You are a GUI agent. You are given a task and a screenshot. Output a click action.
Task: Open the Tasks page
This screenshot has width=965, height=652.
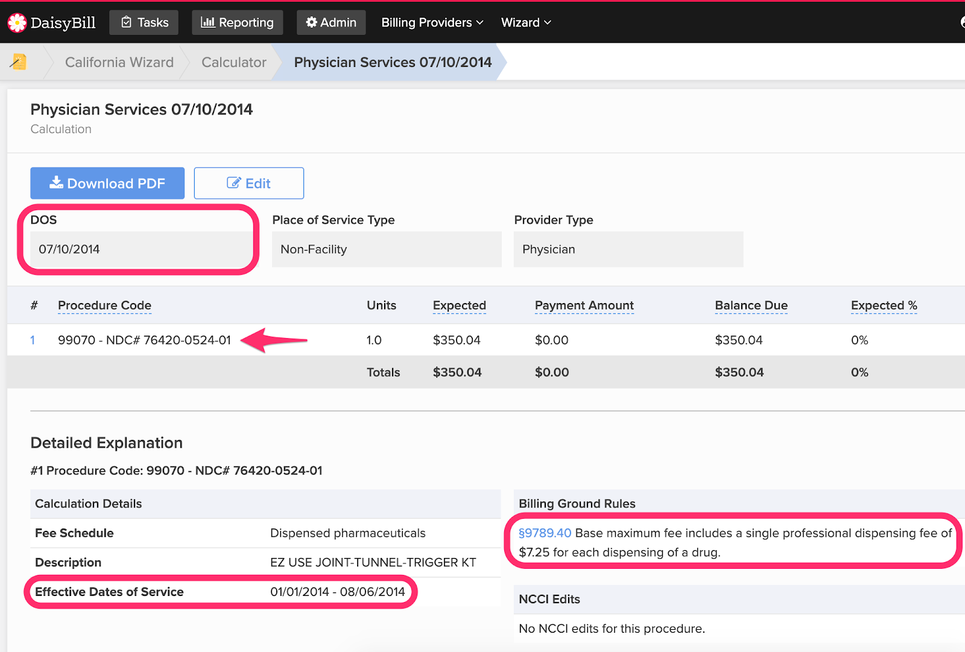point(144,22)
